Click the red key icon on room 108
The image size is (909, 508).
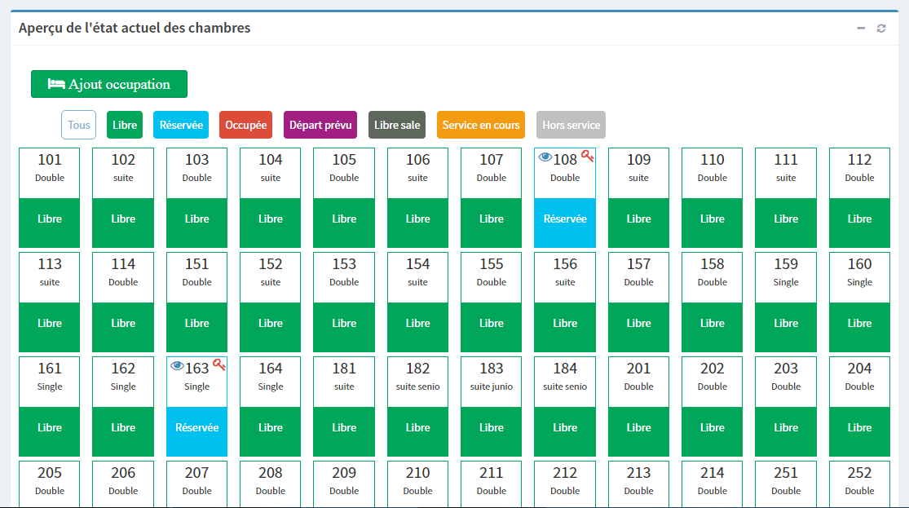point(587,157)
